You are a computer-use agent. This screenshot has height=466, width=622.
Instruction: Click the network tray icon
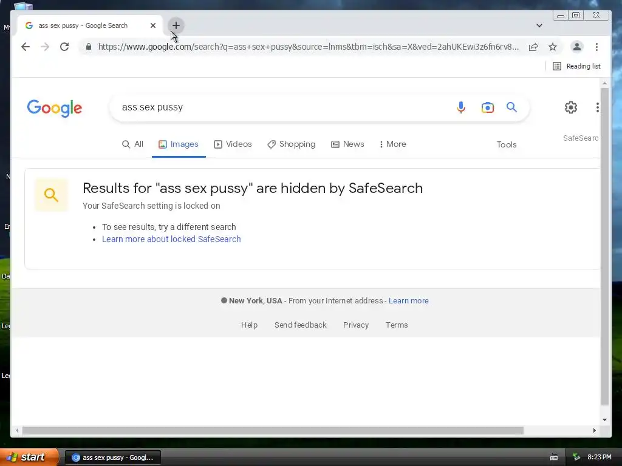point(576,458)
